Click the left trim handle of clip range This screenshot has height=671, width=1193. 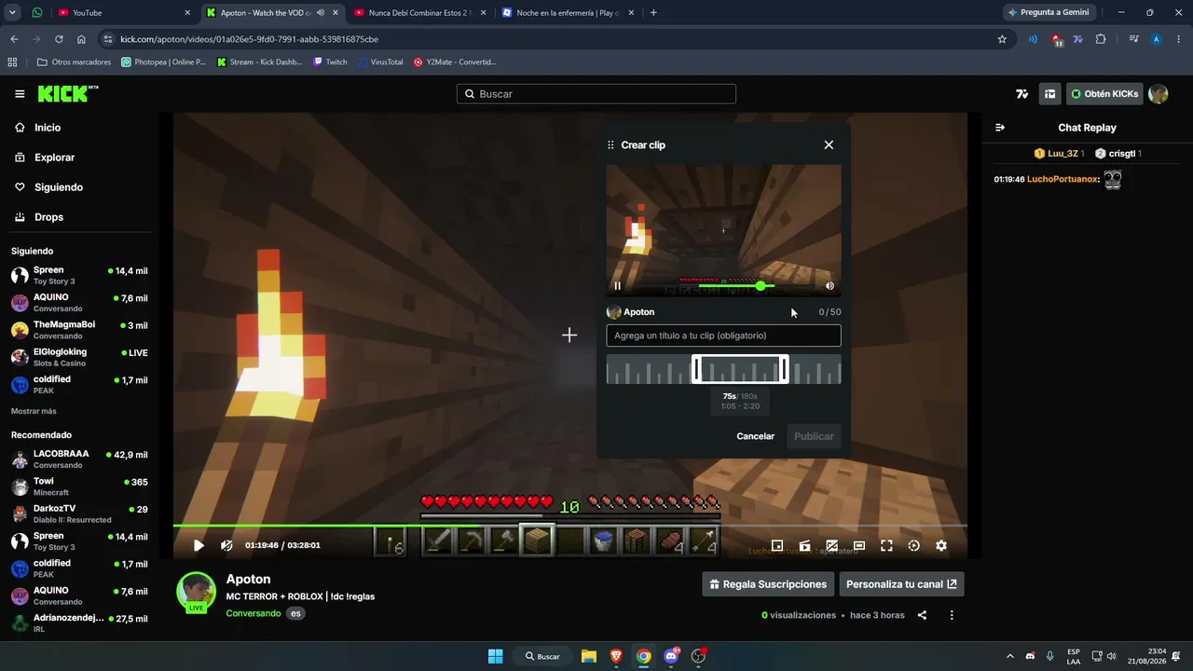[x=695, y=369]
